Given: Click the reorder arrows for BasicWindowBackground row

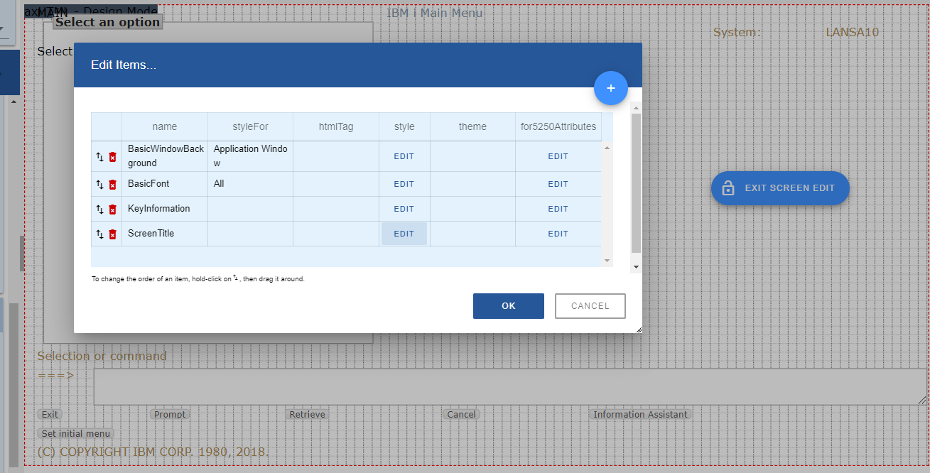Looking at the screenshot, I should (99, 157).
